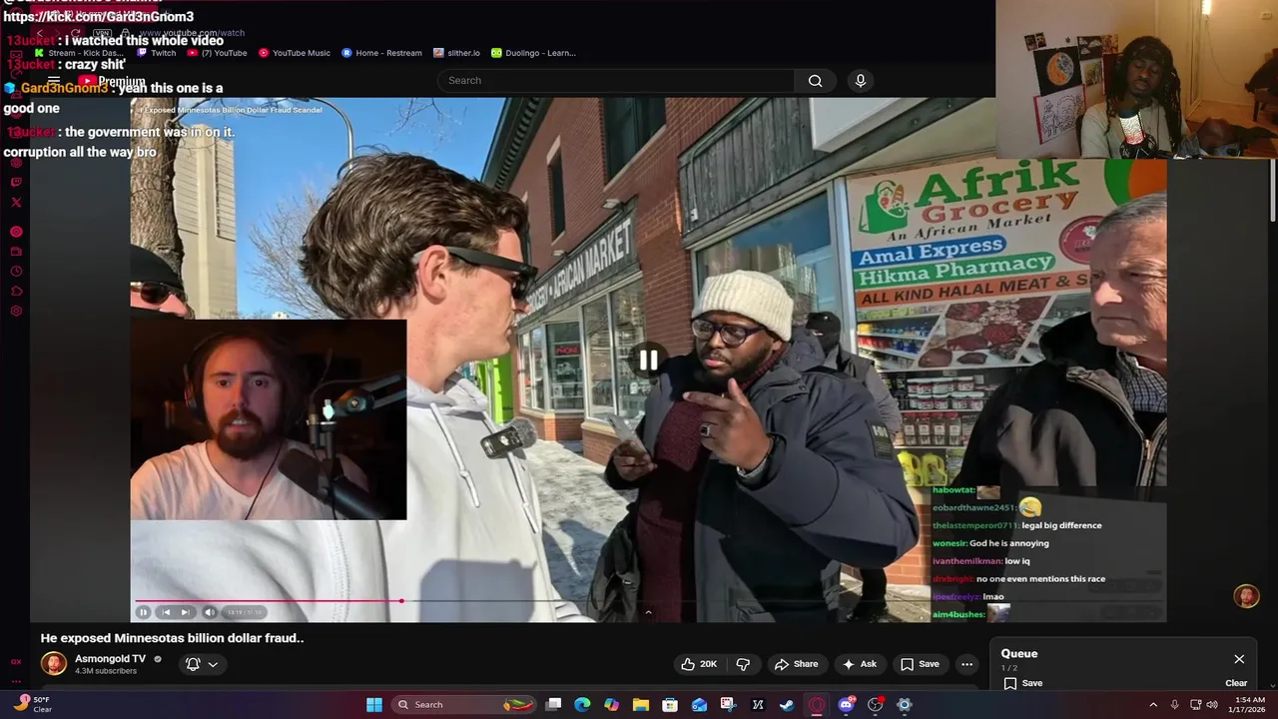Clear the queue with Clear button

(x=1236, y=683)
